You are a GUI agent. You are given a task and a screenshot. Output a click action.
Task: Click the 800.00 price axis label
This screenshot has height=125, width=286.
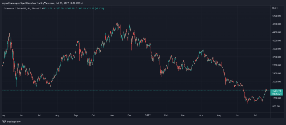(x=276, y=106)
